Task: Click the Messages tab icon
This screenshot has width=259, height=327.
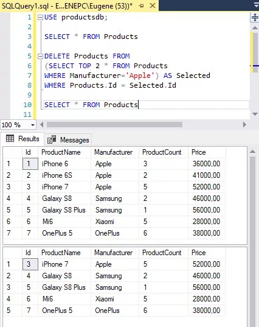Action: pos(52,139)
